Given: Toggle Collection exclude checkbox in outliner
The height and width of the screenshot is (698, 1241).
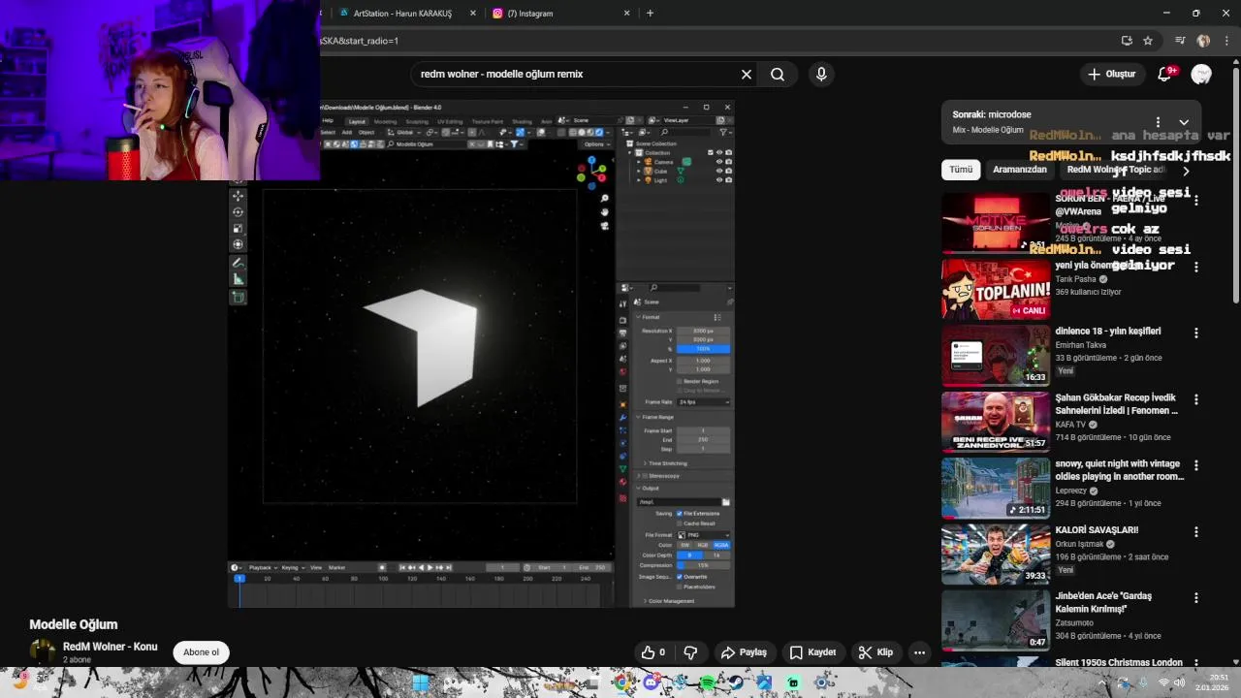Looking at the screenshot, I should tap(711, 152).
